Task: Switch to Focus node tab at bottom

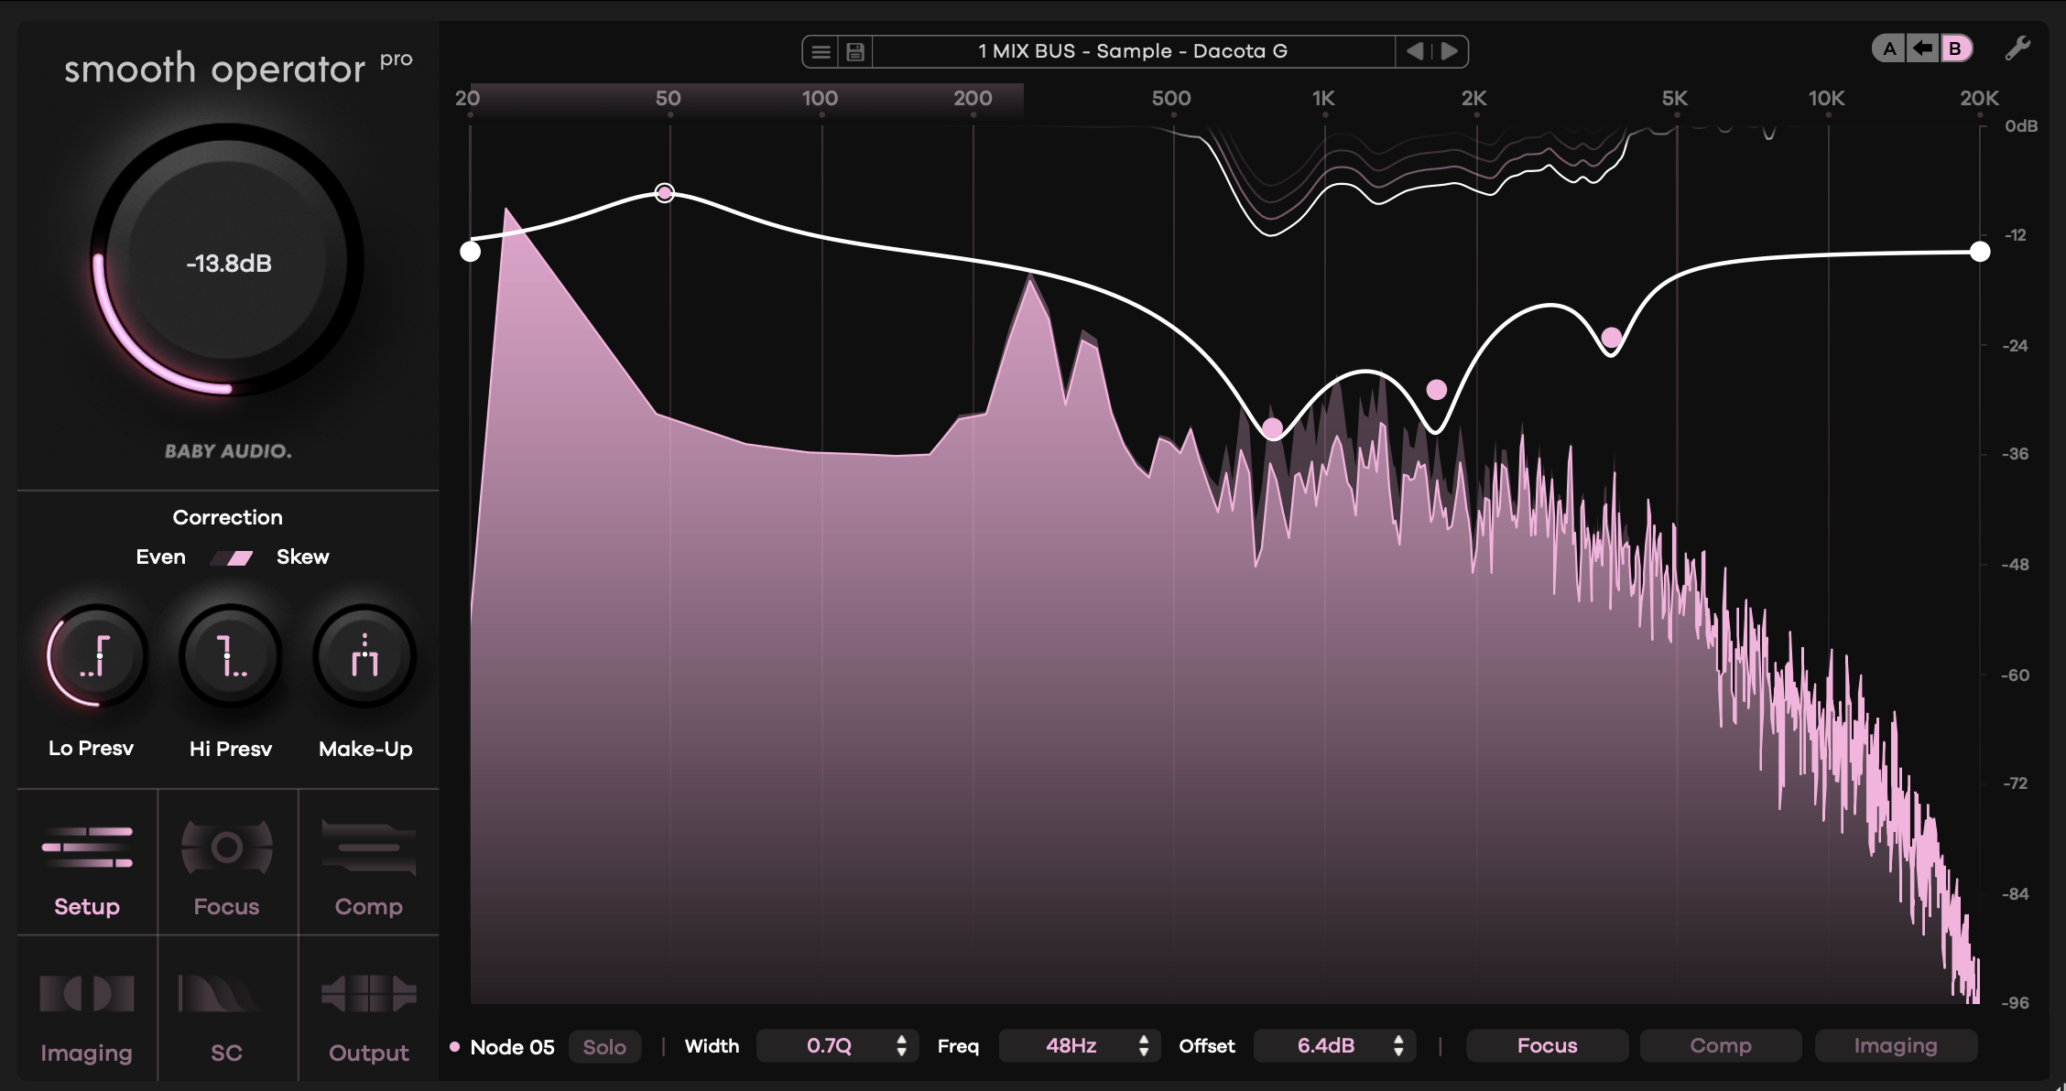Action: click(x=1547, y=1046)
